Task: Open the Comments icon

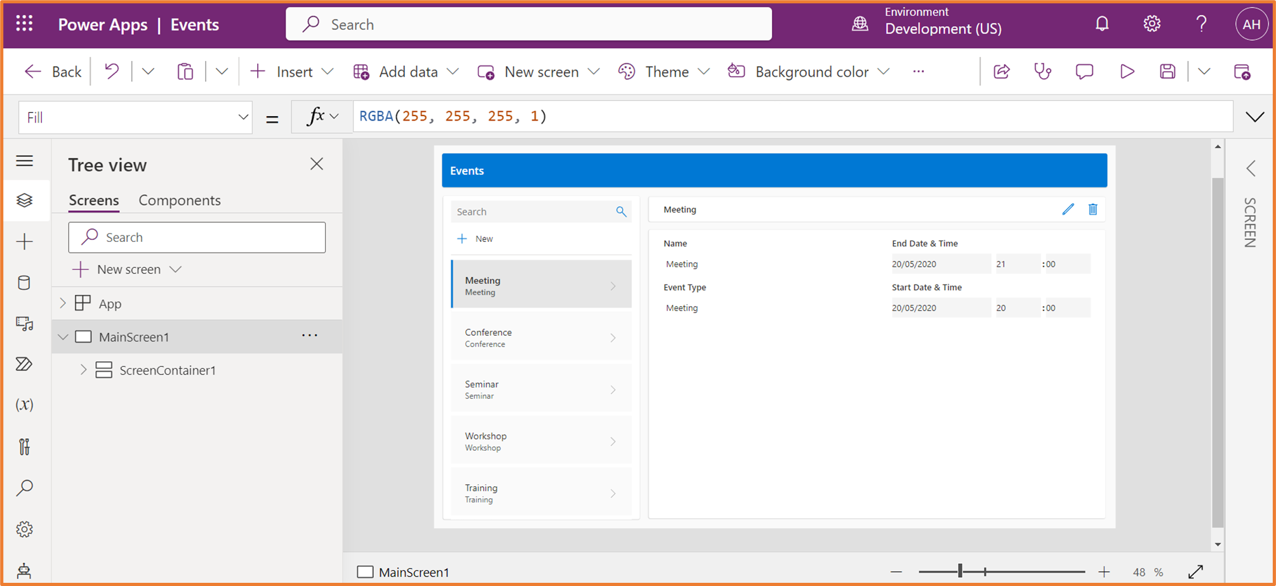Action: tap(1084, 71)
